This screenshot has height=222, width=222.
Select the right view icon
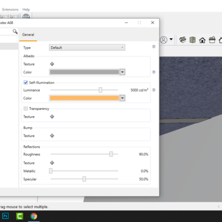[x=212, y=40]
